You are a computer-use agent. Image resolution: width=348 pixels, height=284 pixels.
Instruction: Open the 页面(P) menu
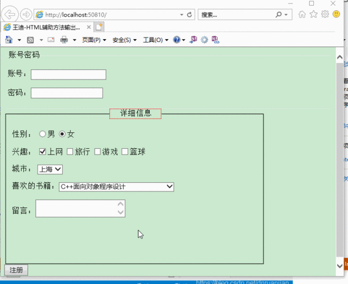(x=94, y=40)
